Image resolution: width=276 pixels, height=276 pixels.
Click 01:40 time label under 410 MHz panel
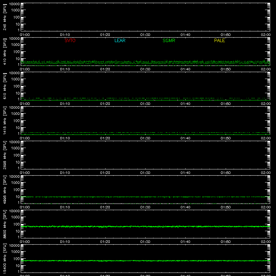pos(185,69)
